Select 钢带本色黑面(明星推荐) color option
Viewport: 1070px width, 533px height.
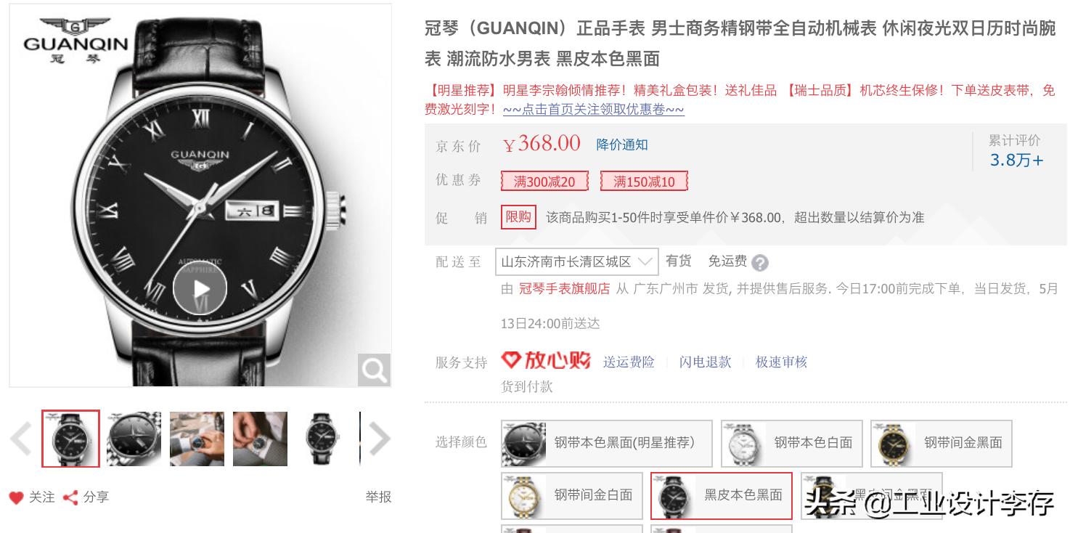click(x=607, y=443)
